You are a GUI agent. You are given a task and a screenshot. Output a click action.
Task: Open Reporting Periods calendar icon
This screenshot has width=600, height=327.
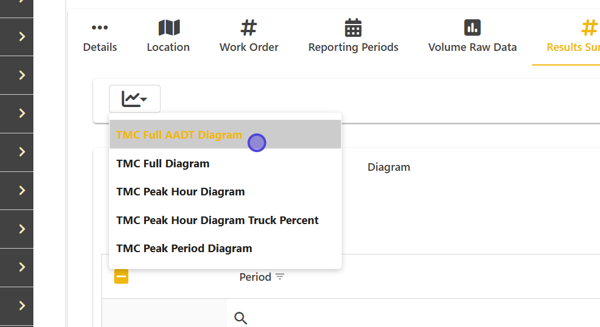point(353,27)
